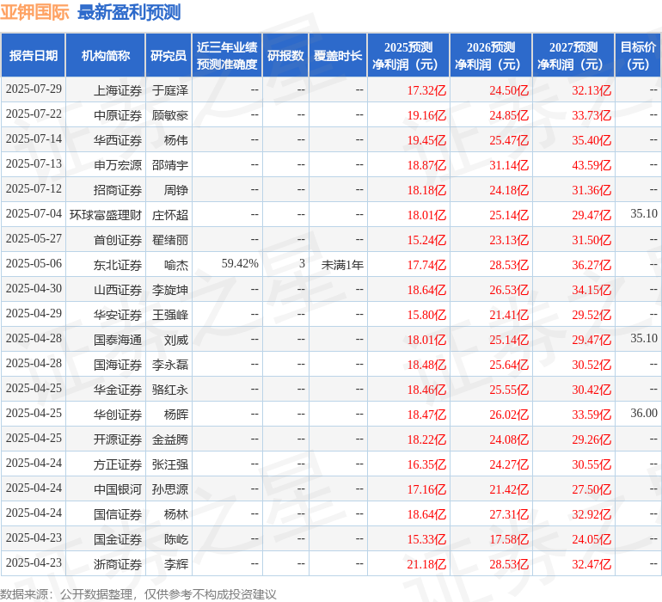Viewport: 662px width, 602px height.
Task: Click the 近三年业绩预测准确度 column header
Action: tap(227, 56)
